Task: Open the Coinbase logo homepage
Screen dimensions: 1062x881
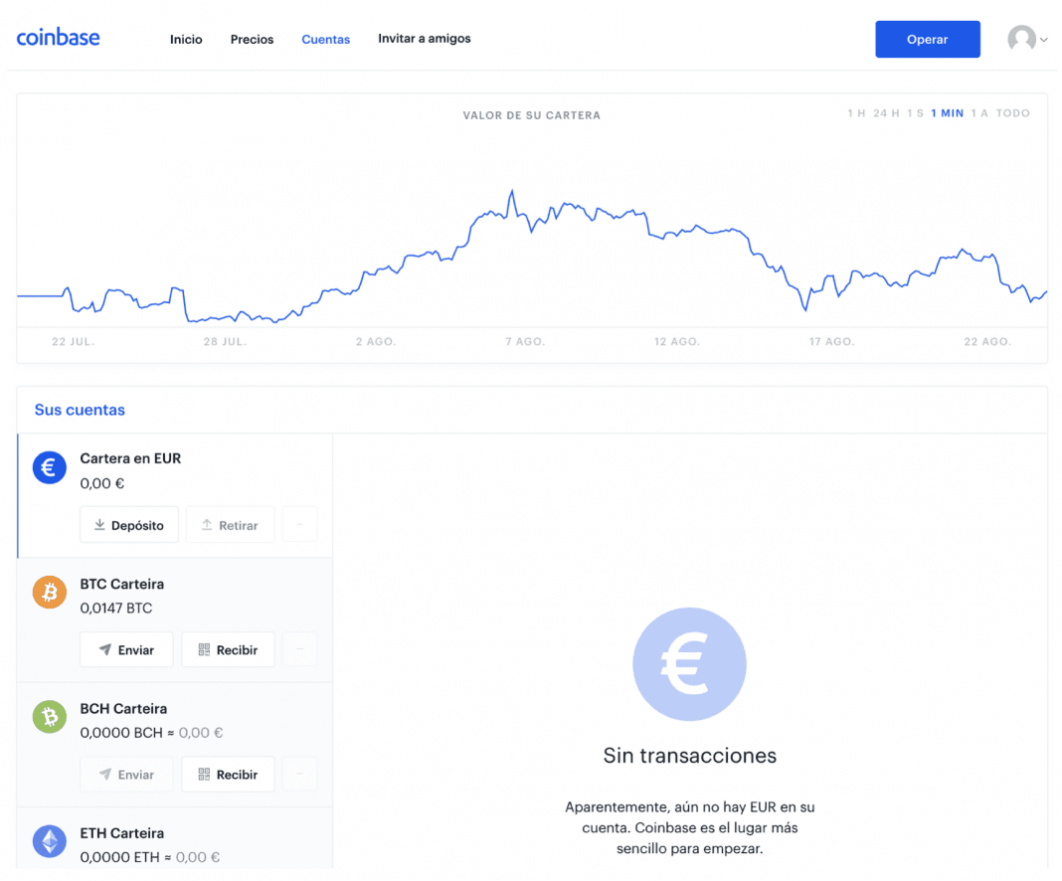Action: tap(57, 37)
